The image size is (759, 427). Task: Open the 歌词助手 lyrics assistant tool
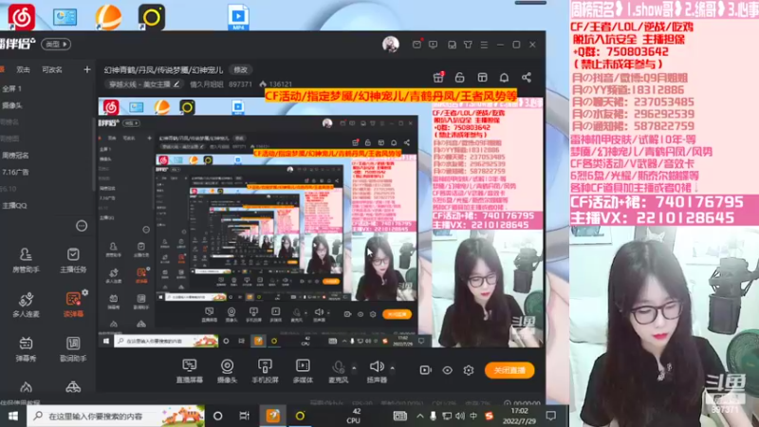[x=73, y=349]
